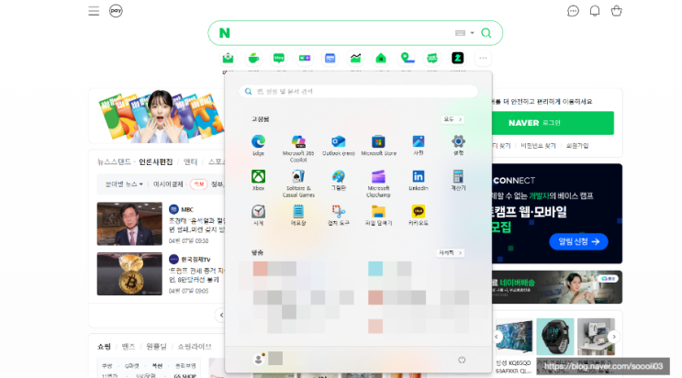Open Naver Map shortcut icon
This screenshot has height=378, width=682.
coord(407,58)
